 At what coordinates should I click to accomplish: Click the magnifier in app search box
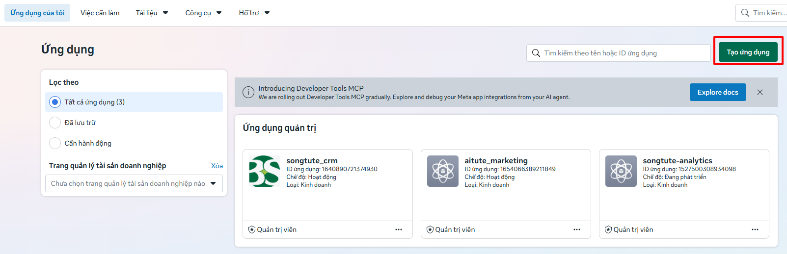click(x=536, y=53)
